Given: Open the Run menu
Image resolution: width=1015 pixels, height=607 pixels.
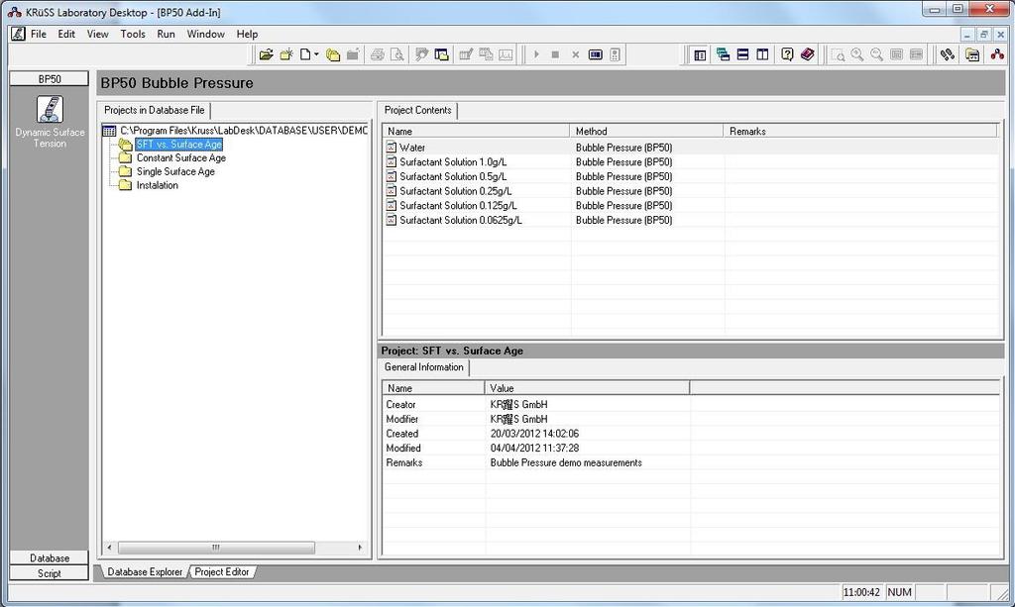Looking at the screenshot, I should pyautogui.click(x=167, y=34).
